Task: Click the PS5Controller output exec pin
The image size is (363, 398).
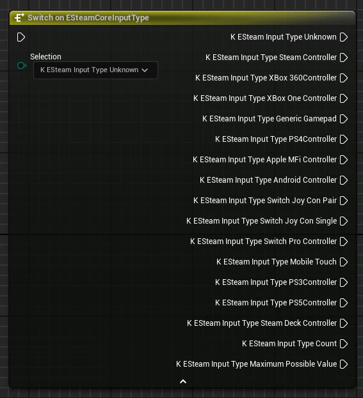Action: click(344, 303)
